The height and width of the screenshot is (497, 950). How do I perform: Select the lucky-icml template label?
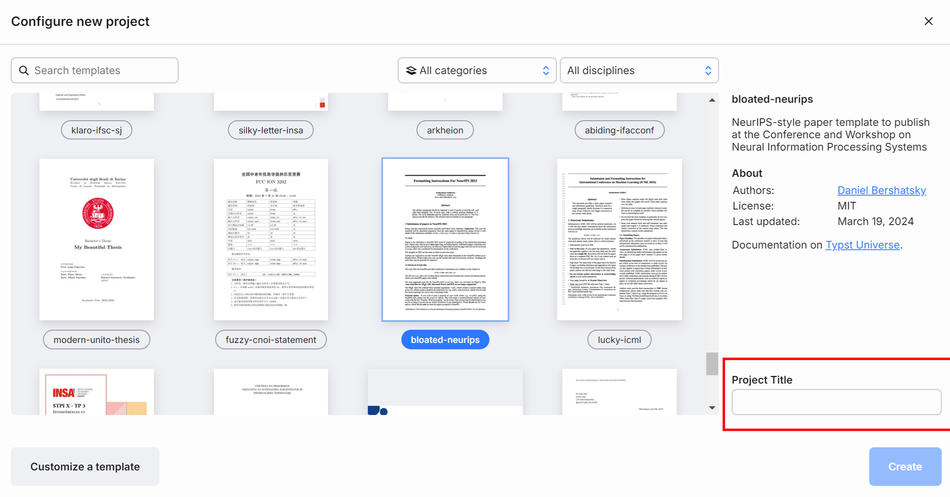click(619, 340)
